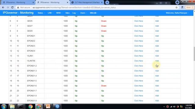Viewport: 195px width, 109px height.
Task: Click the page vertical scrollbar thumb
Action: [194, 54]
